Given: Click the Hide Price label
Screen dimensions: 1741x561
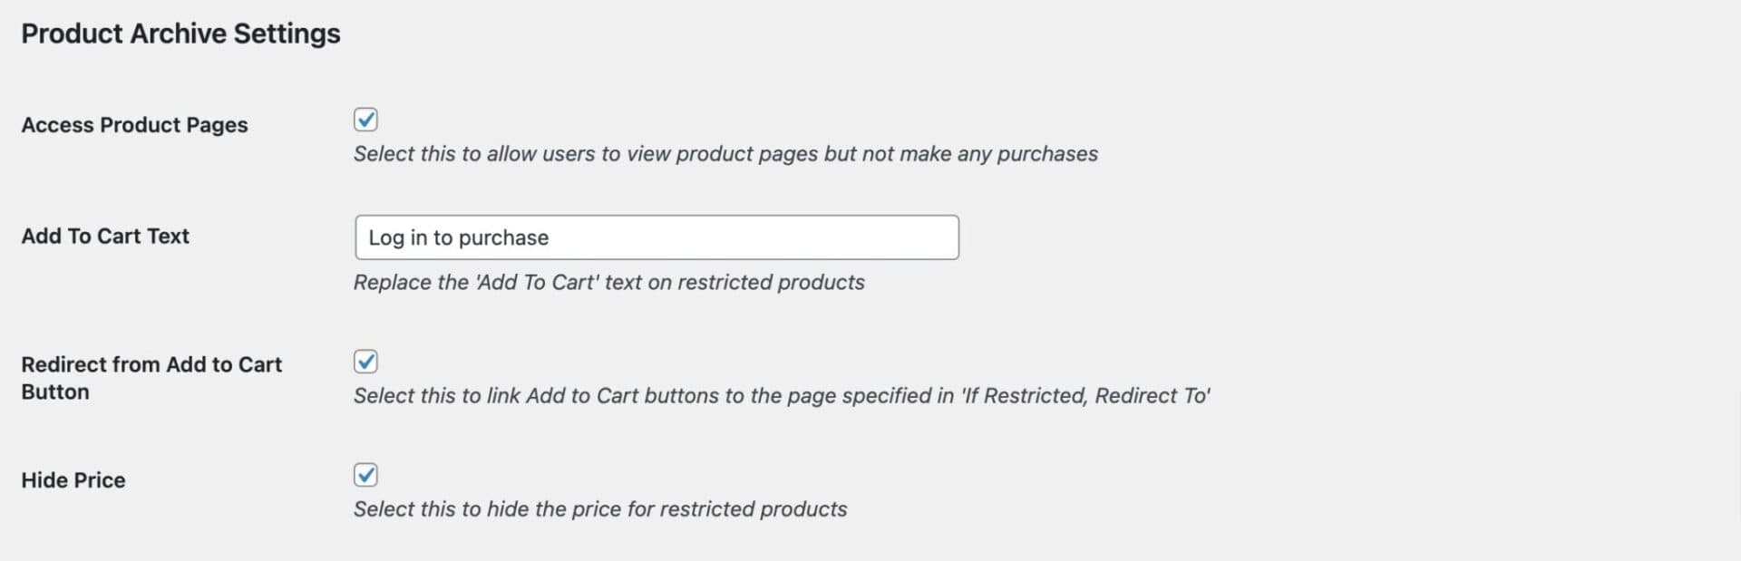Looking at the screenshot, I should coord(73,480).
